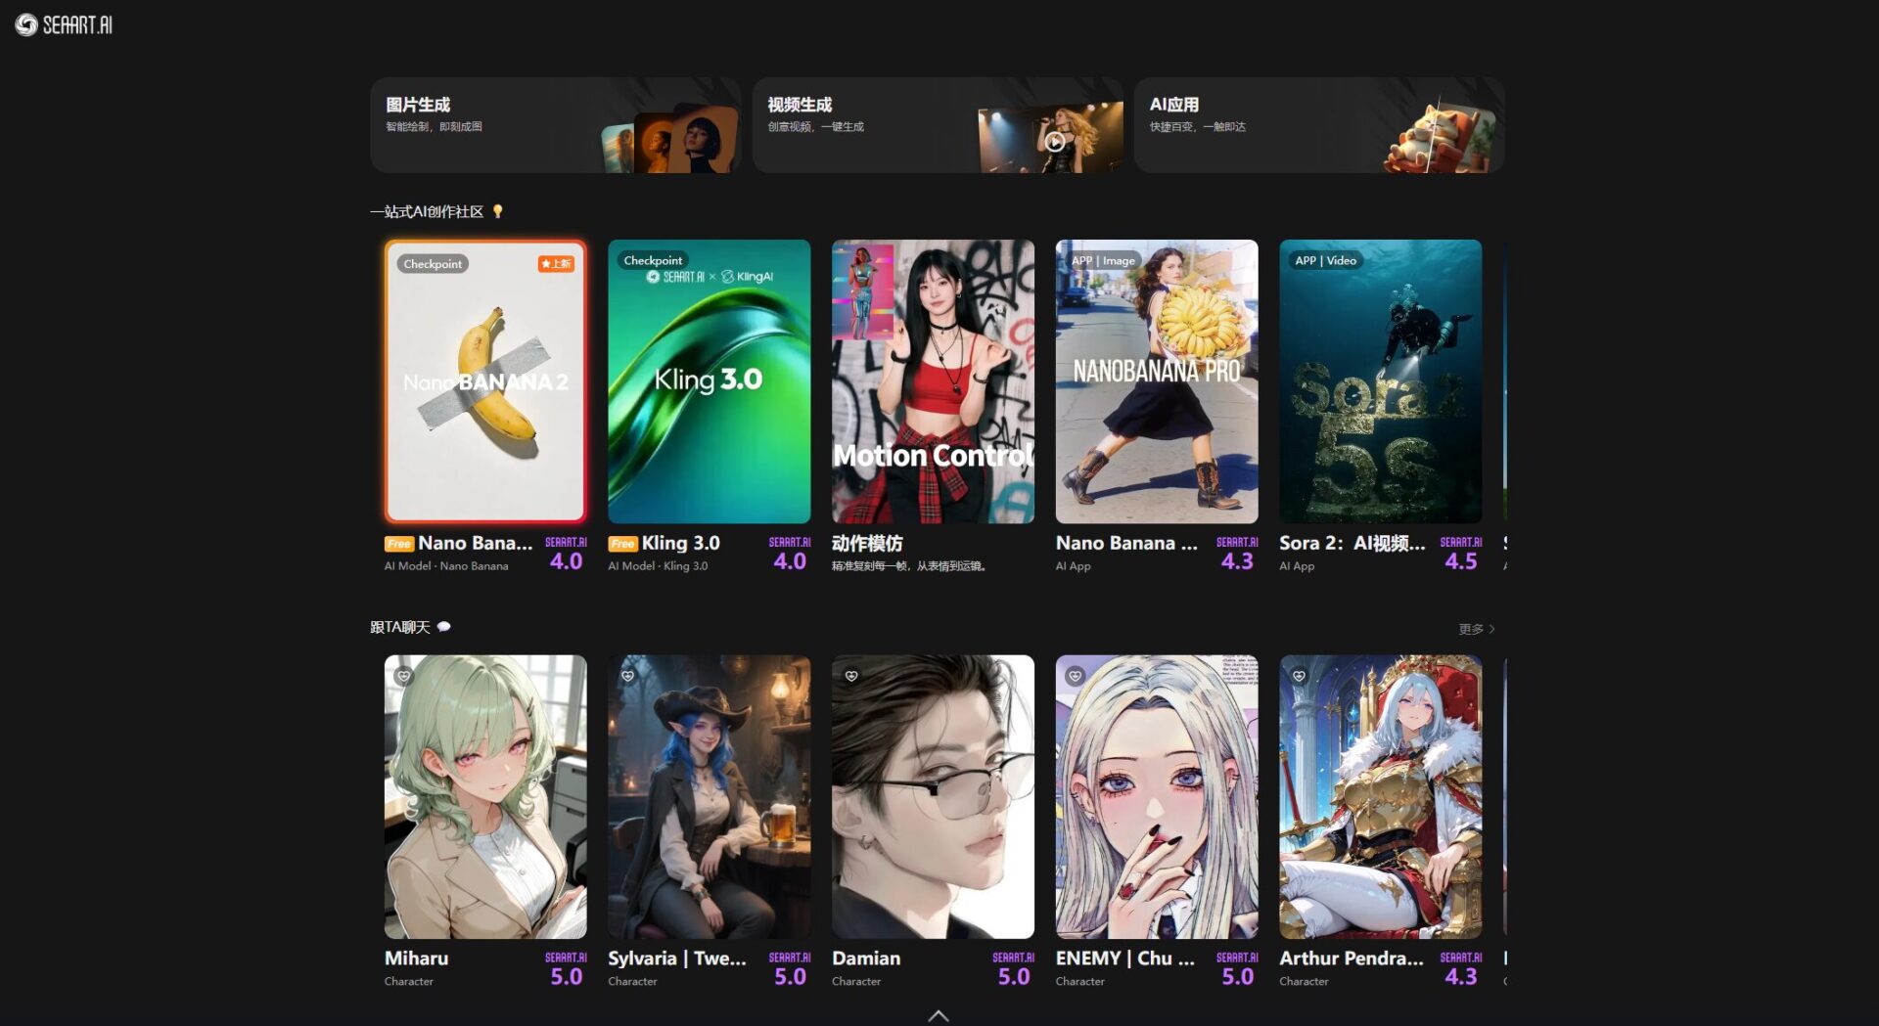Screen dimensions: 1879x1026
Task: Click the heart icon on Sylvaria's card
Action: (x=628, y=676)
